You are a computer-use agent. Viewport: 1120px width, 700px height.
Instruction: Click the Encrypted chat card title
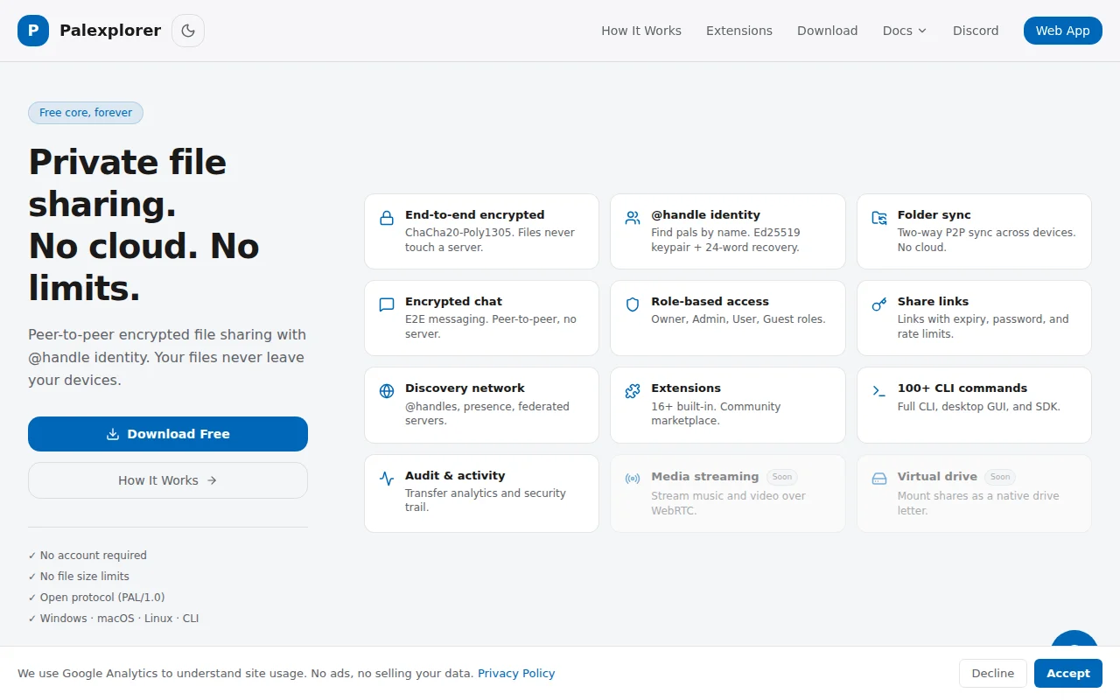pyautogui.click(x=454, y=301)
